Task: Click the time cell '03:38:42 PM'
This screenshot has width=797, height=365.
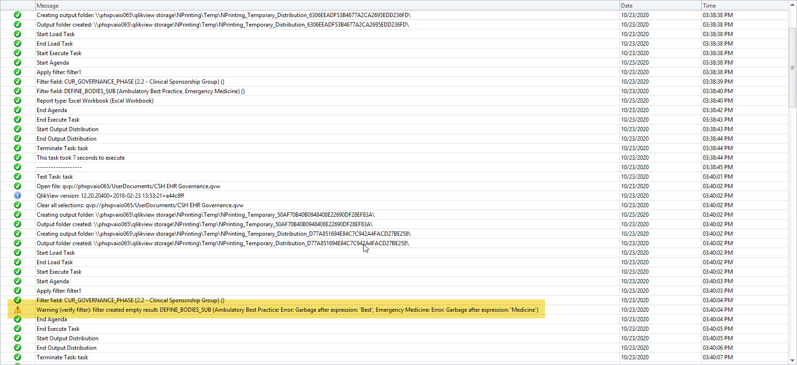Action: click(x=718, y=110)
